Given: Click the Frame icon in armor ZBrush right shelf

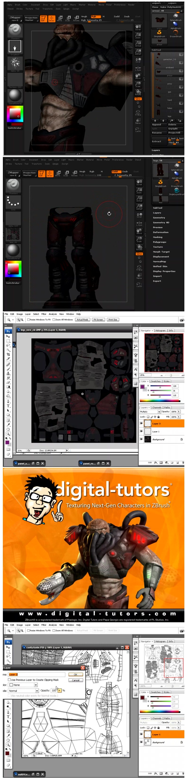Looking at the screenshot, I should pos(138,113).
